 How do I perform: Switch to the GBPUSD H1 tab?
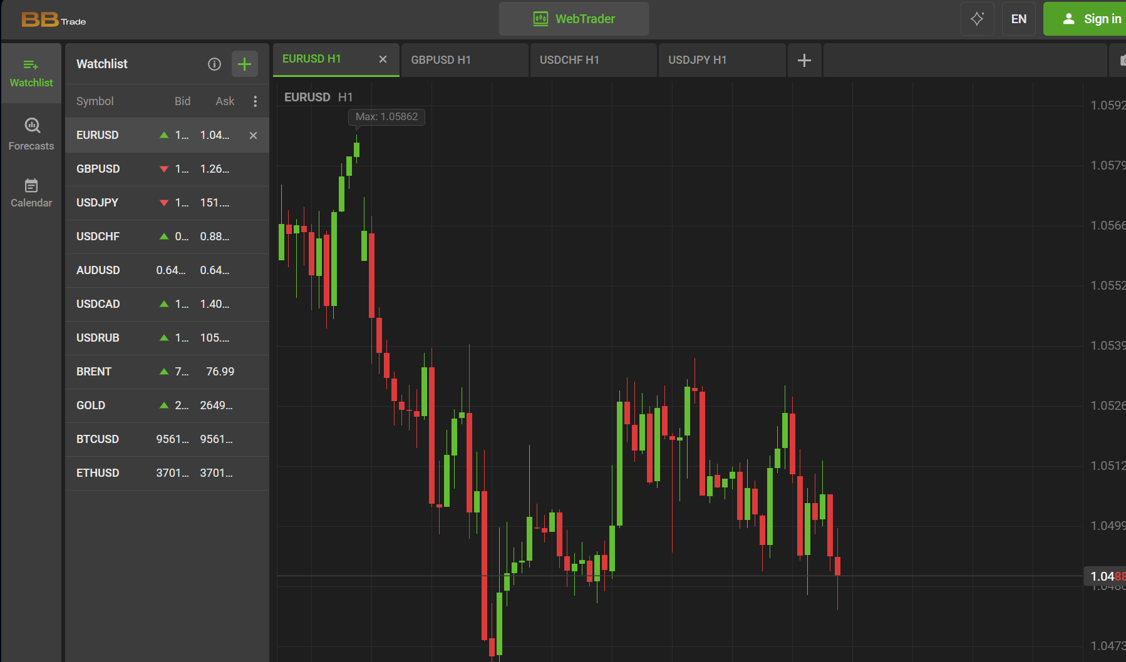coord(464,60)
